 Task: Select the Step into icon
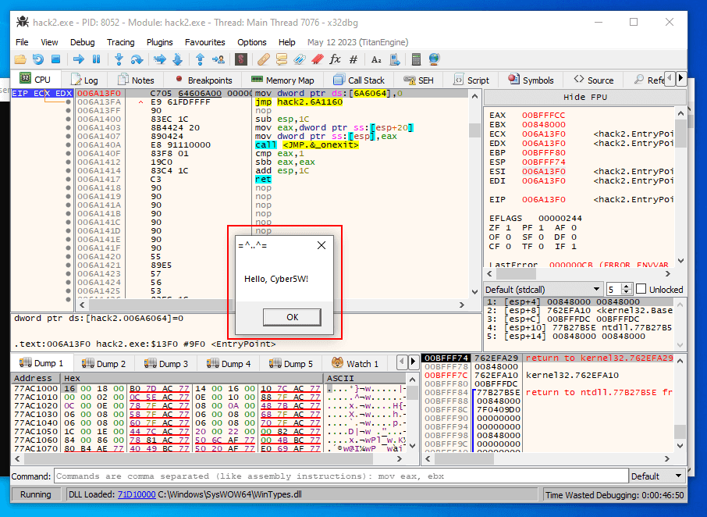(x=119, y=59)
